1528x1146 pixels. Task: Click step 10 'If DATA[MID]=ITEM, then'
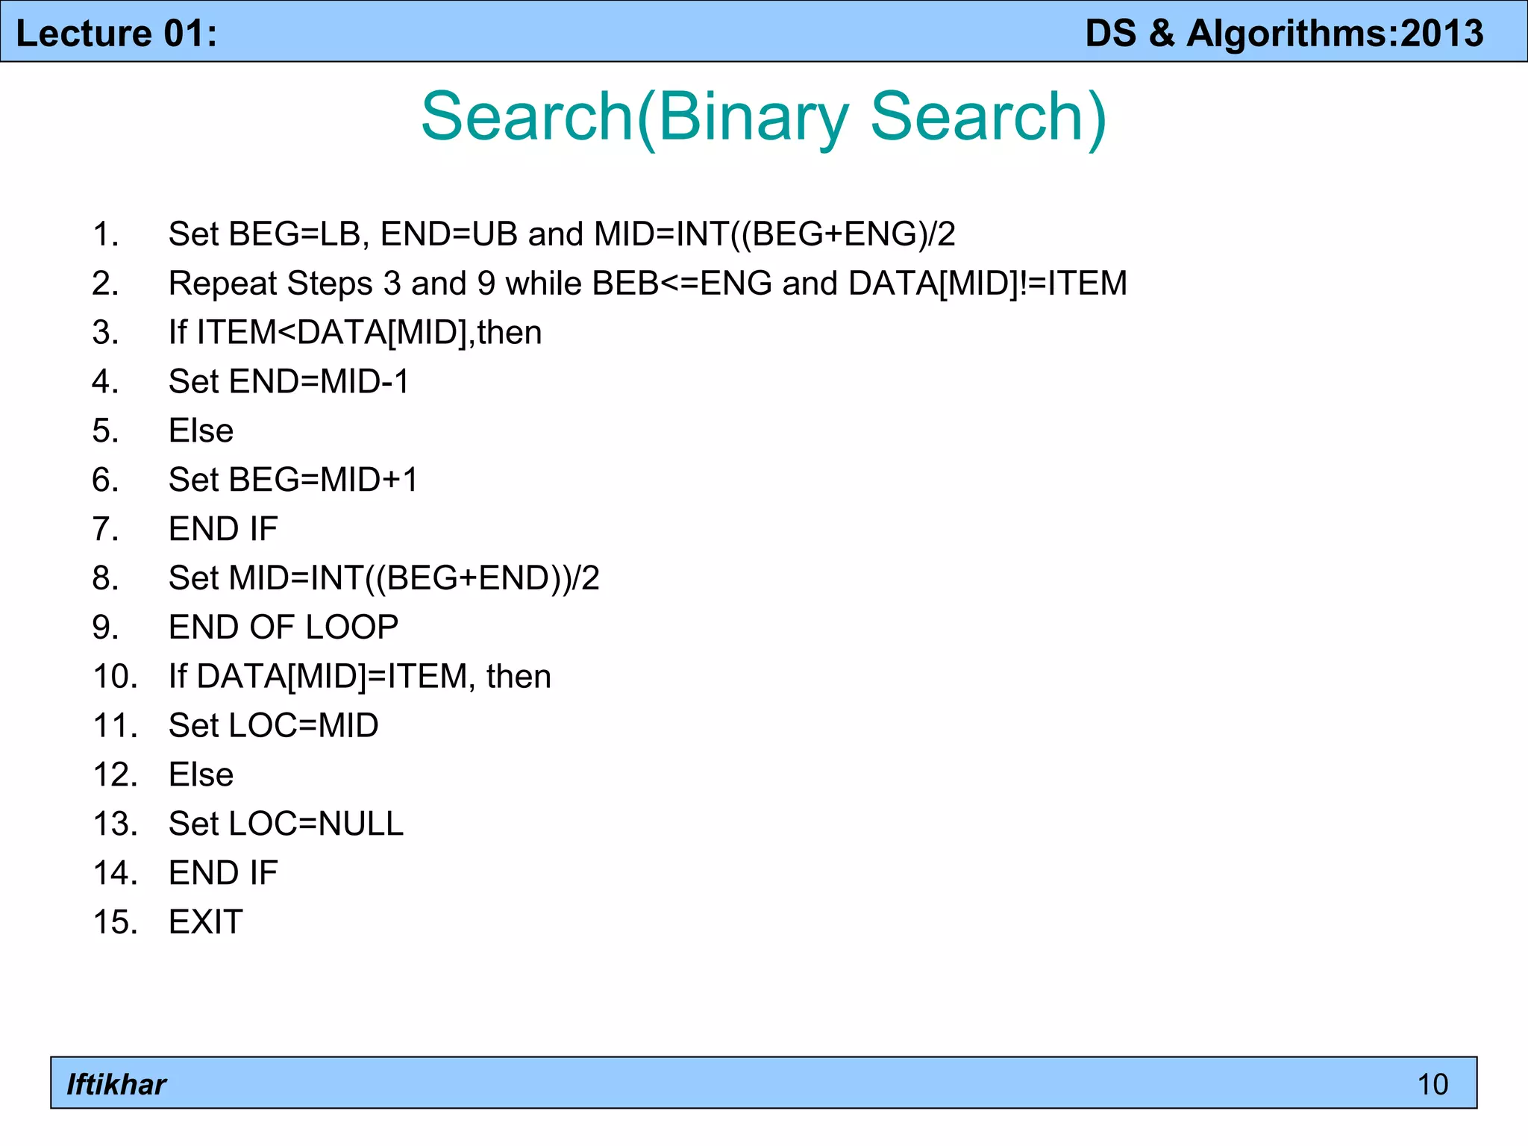click(x=360, y=677)
